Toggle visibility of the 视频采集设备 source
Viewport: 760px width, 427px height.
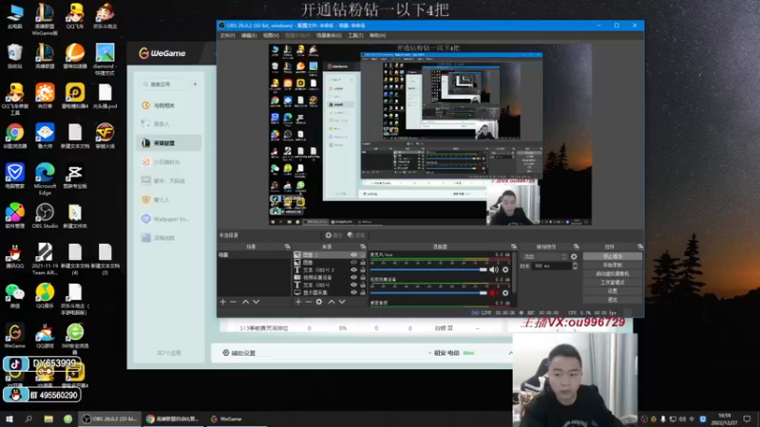coord(353,277)
